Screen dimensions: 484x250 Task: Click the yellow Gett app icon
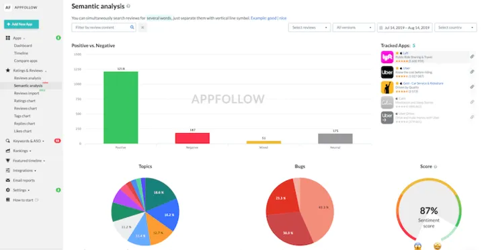coord(387,87)
